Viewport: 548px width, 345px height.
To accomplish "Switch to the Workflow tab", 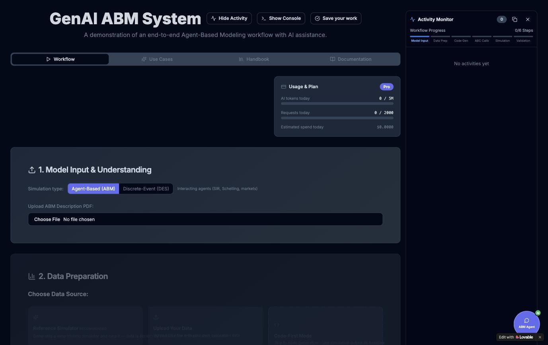I will pos(60,59).
